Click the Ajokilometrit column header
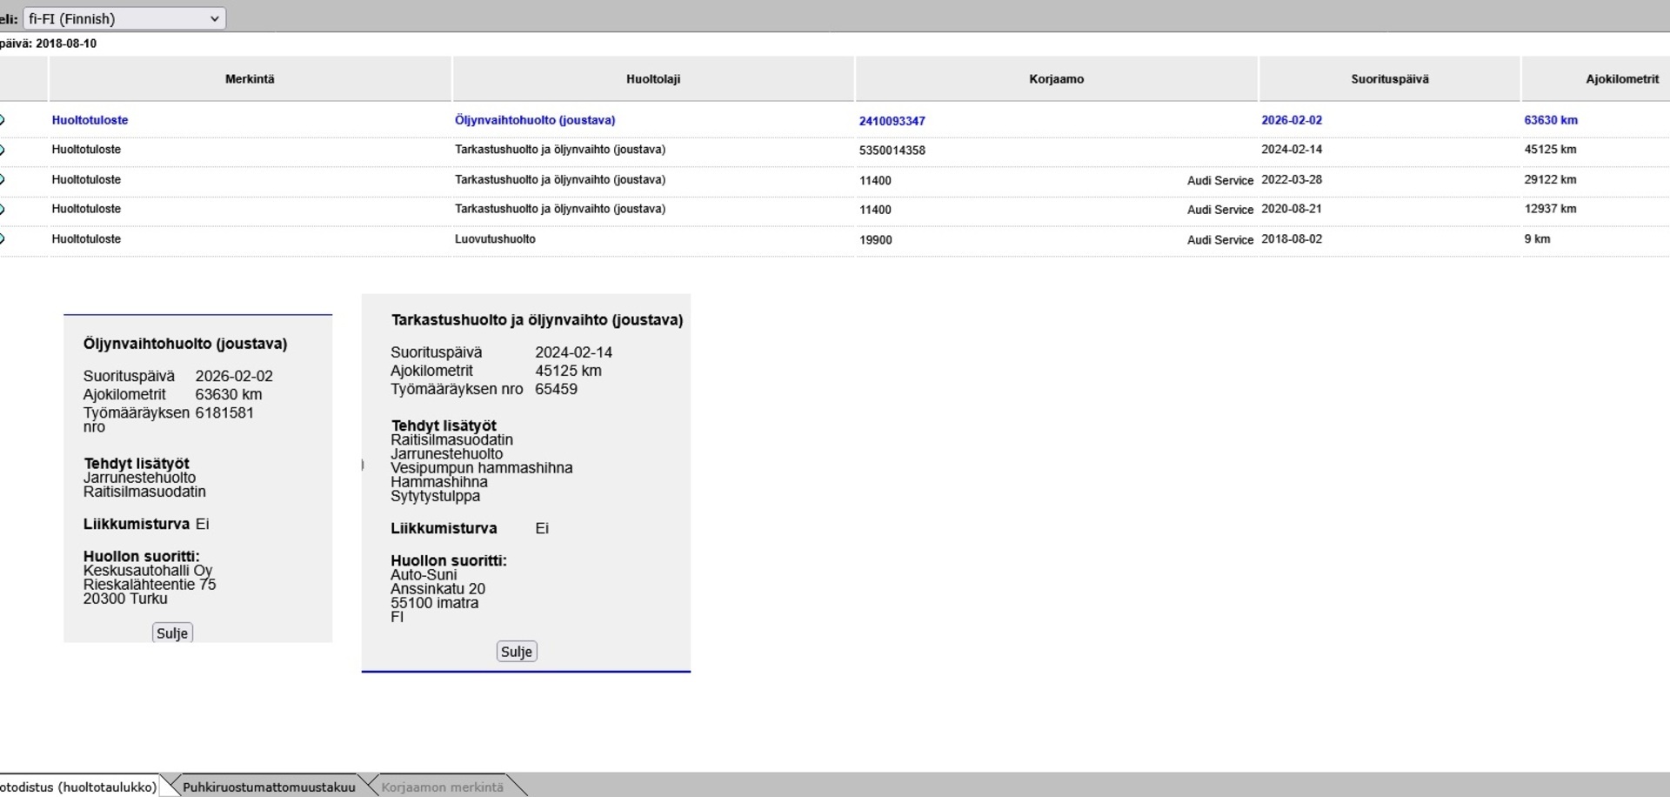The width and height of the screenshot is (1670, 797). tap(1621, 79)
